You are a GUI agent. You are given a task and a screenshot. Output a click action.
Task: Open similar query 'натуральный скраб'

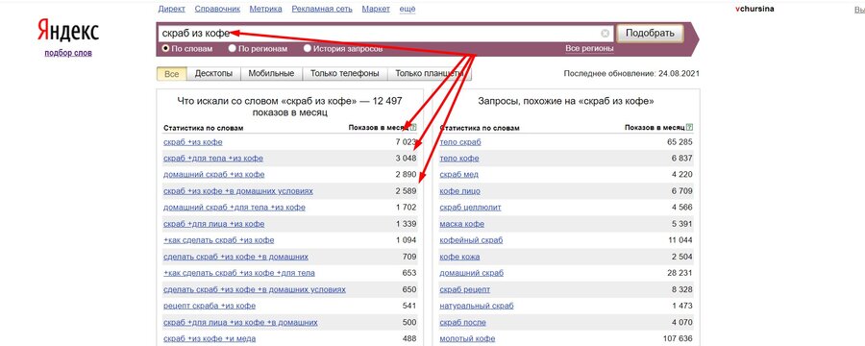click(477, 306)
